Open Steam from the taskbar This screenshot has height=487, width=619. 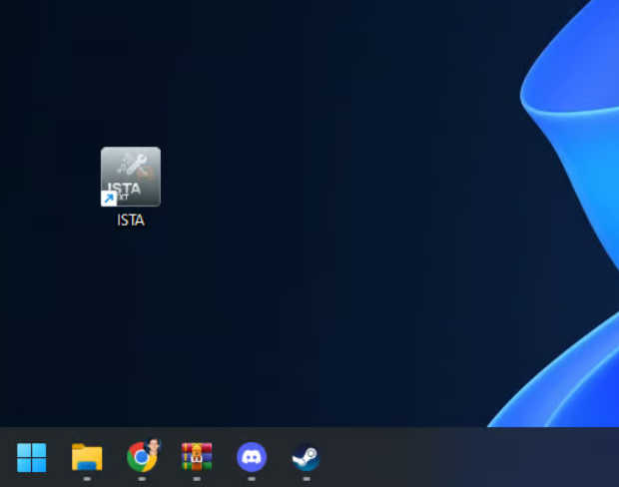307,457
